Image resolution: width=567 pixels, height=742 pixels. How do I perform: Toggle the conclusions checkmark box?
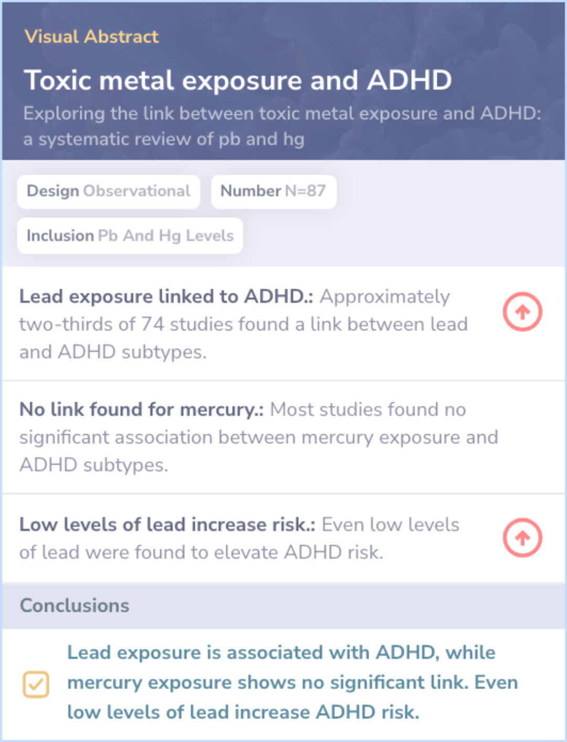36,684
